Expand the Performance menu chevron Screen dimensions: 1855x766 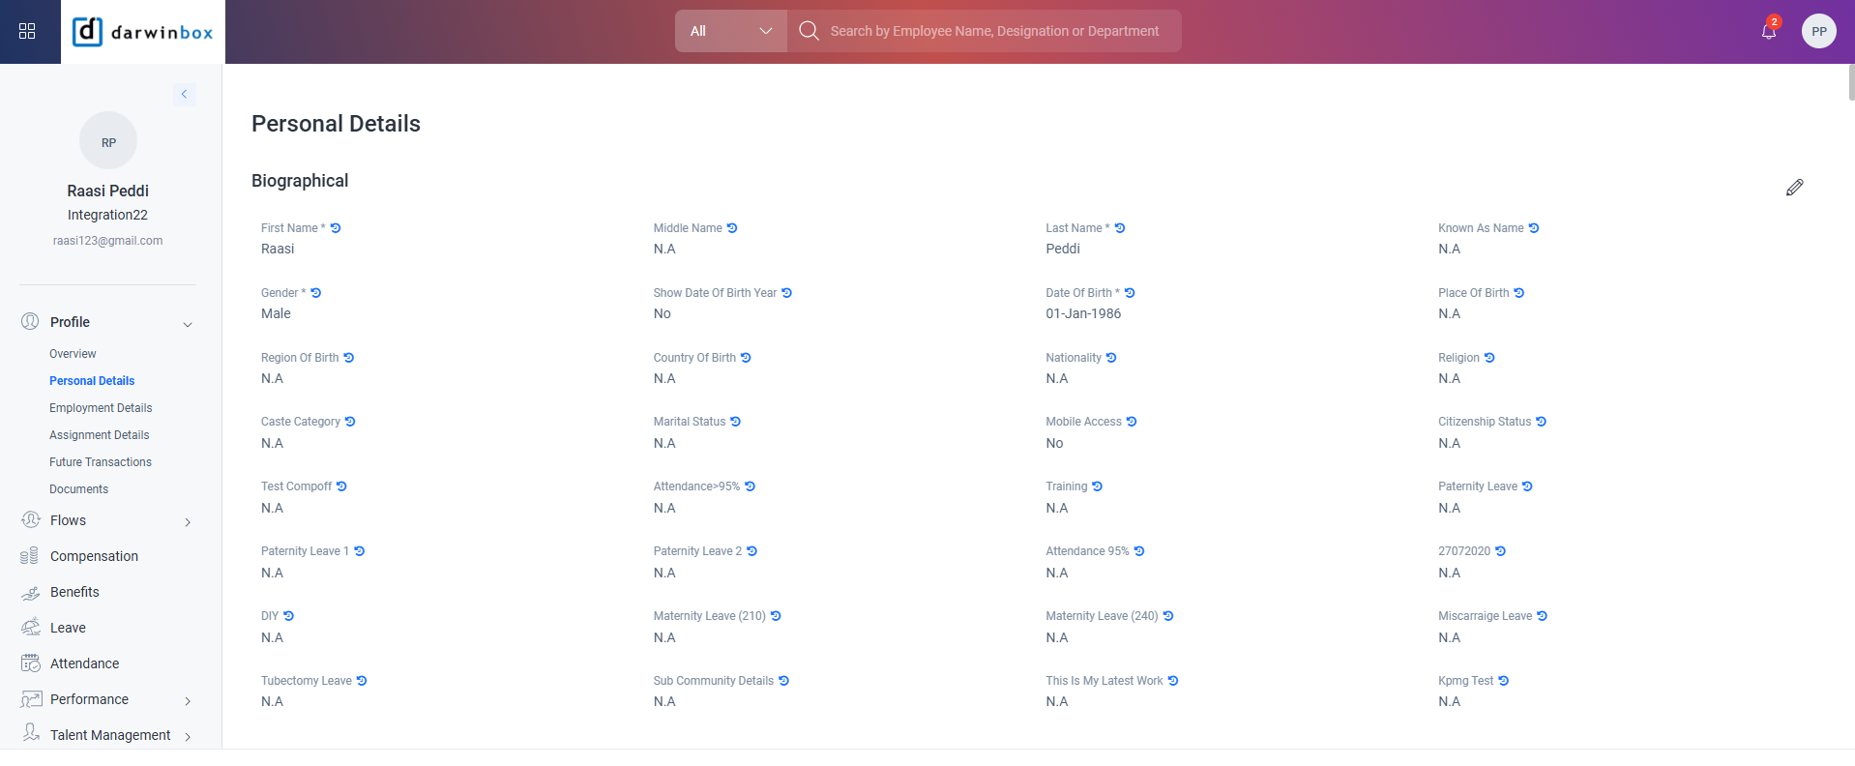(188, 701)
